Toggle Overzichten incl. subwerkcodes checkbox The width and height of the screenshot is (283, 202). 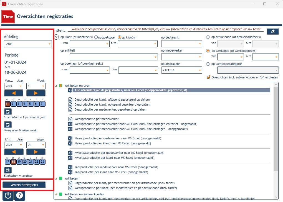[208, 77]
